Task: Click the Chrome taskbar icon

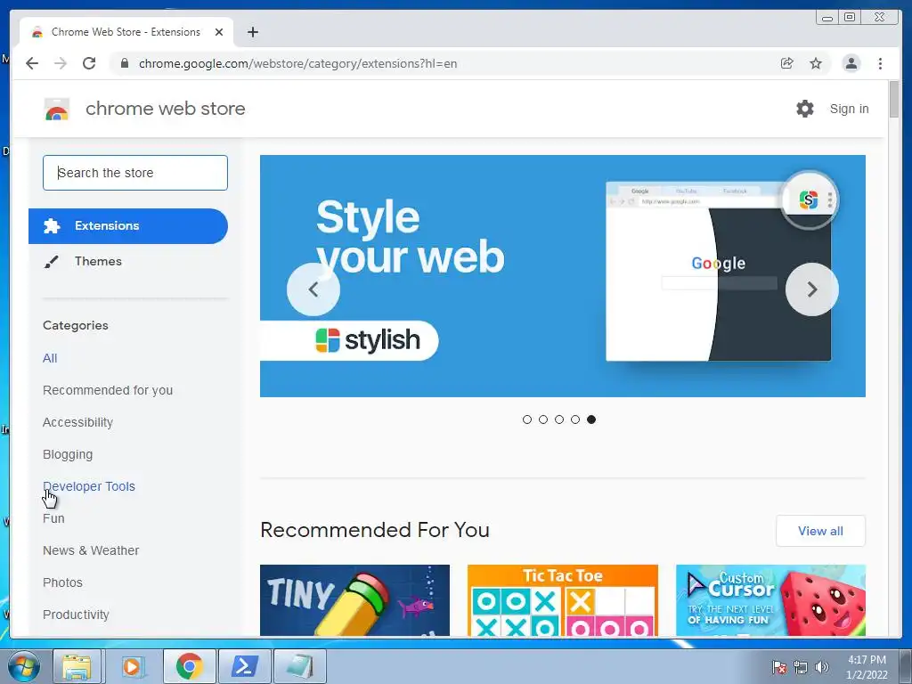Action: click(x=189, y=666)
